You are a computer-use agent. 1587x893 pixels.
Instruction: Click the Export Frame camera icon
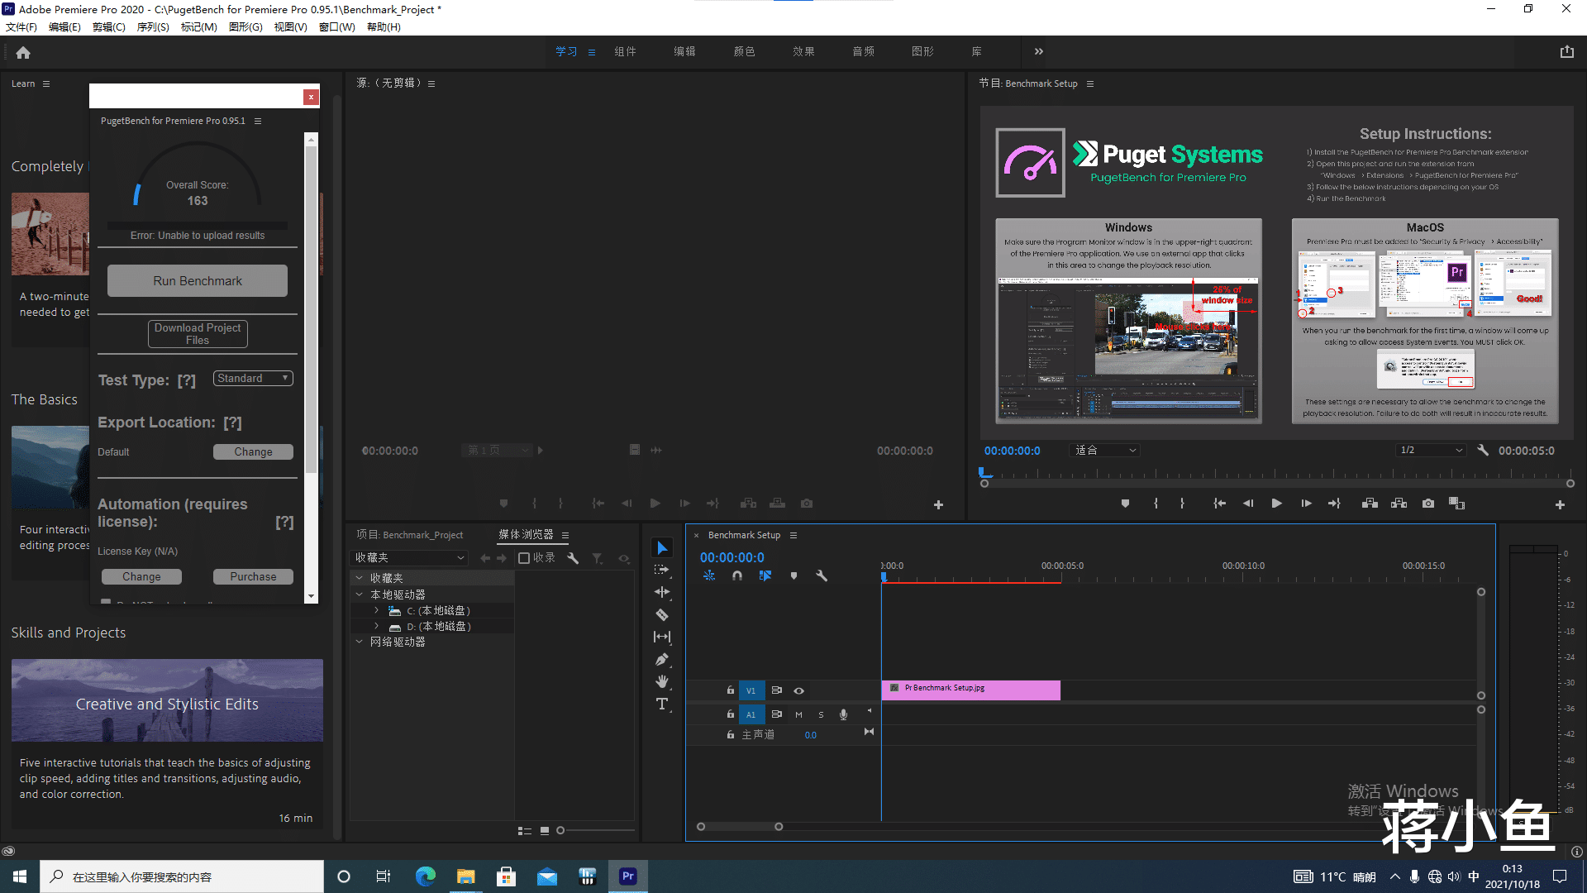1427,504
